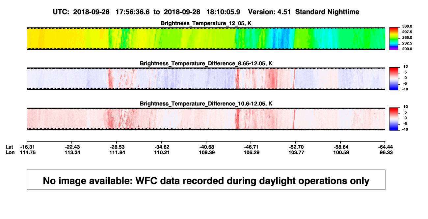Click the rainbow color scale for Brightness_Temperature_12_05
This screenshot has width=428, height=219.
coord(394,38)
